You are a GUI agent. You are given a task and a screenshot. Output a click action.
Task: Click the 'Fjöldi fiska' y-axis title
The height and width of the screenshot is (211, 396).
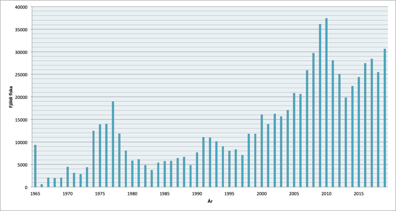[x=11, y=97]
